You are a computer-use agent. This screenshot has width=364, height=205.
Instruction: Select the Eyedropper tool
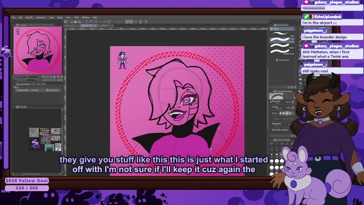tap(300, 41)
